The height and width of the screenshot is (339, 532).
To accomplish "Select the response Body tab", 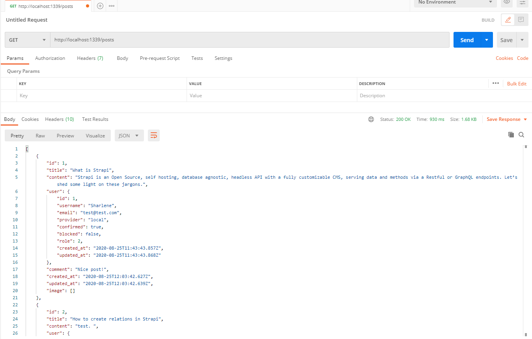I will 9,119.
